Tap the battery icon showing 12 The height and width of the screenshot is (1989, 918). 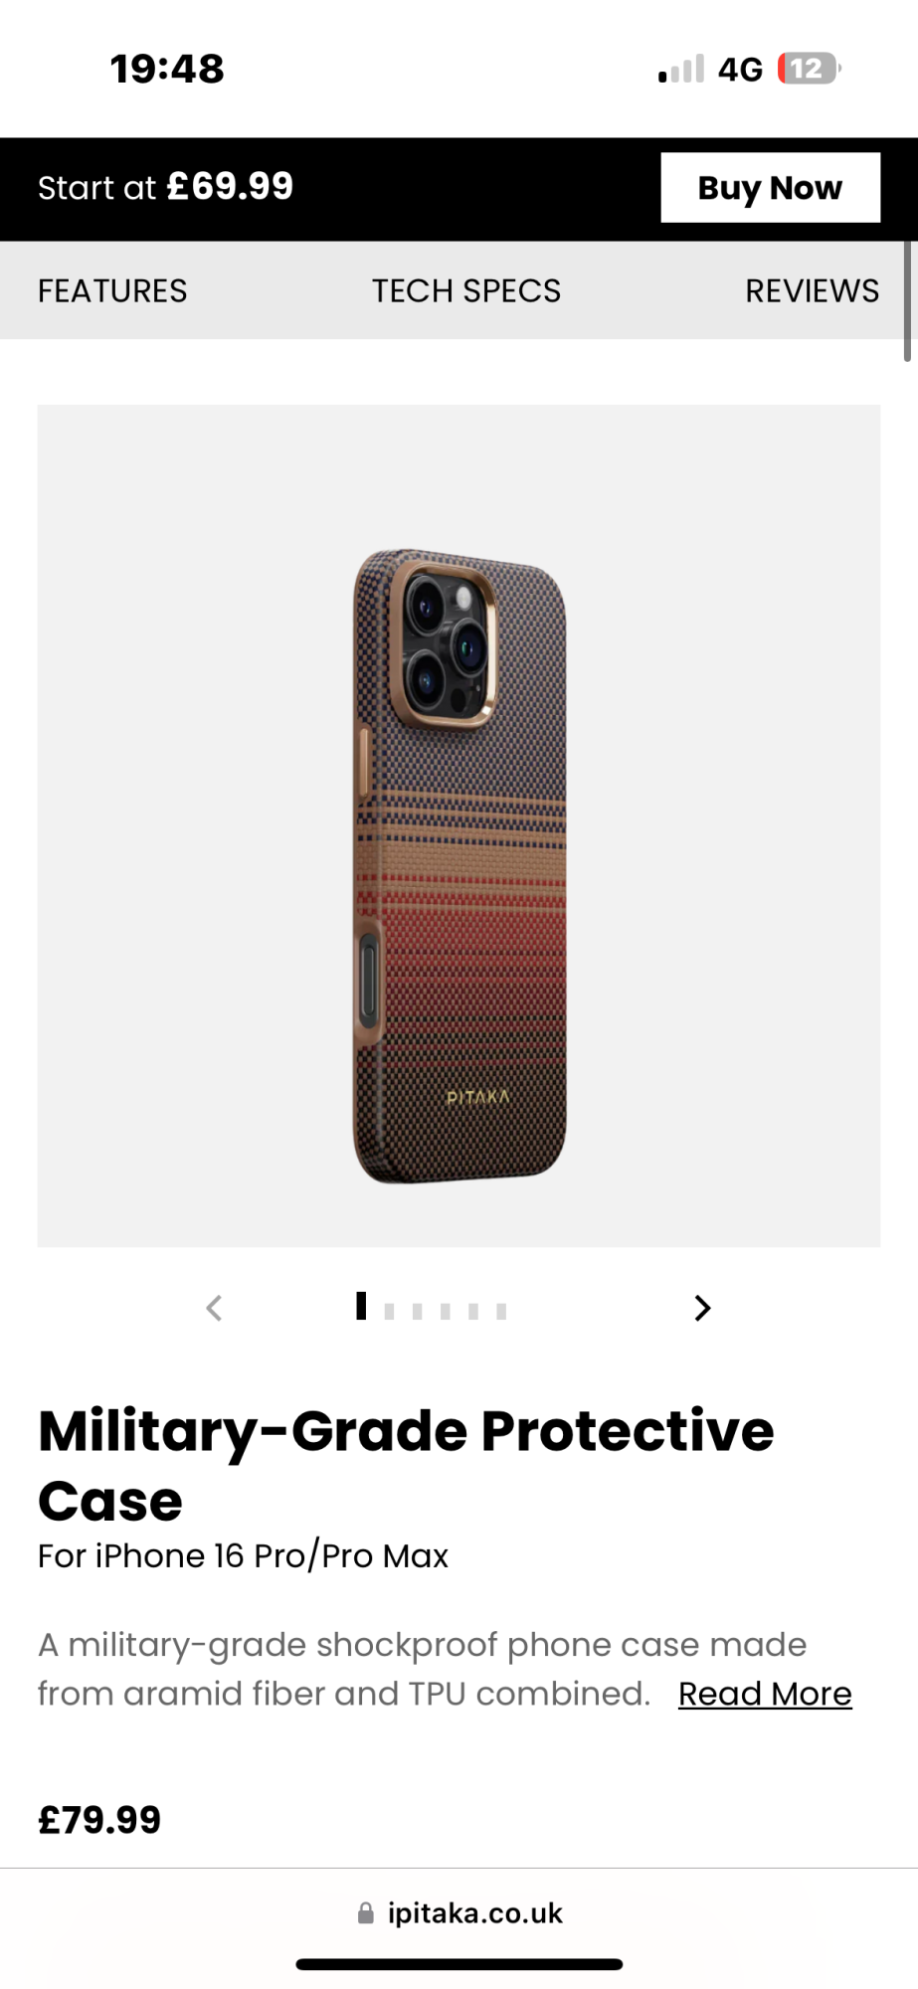point(809,69)
